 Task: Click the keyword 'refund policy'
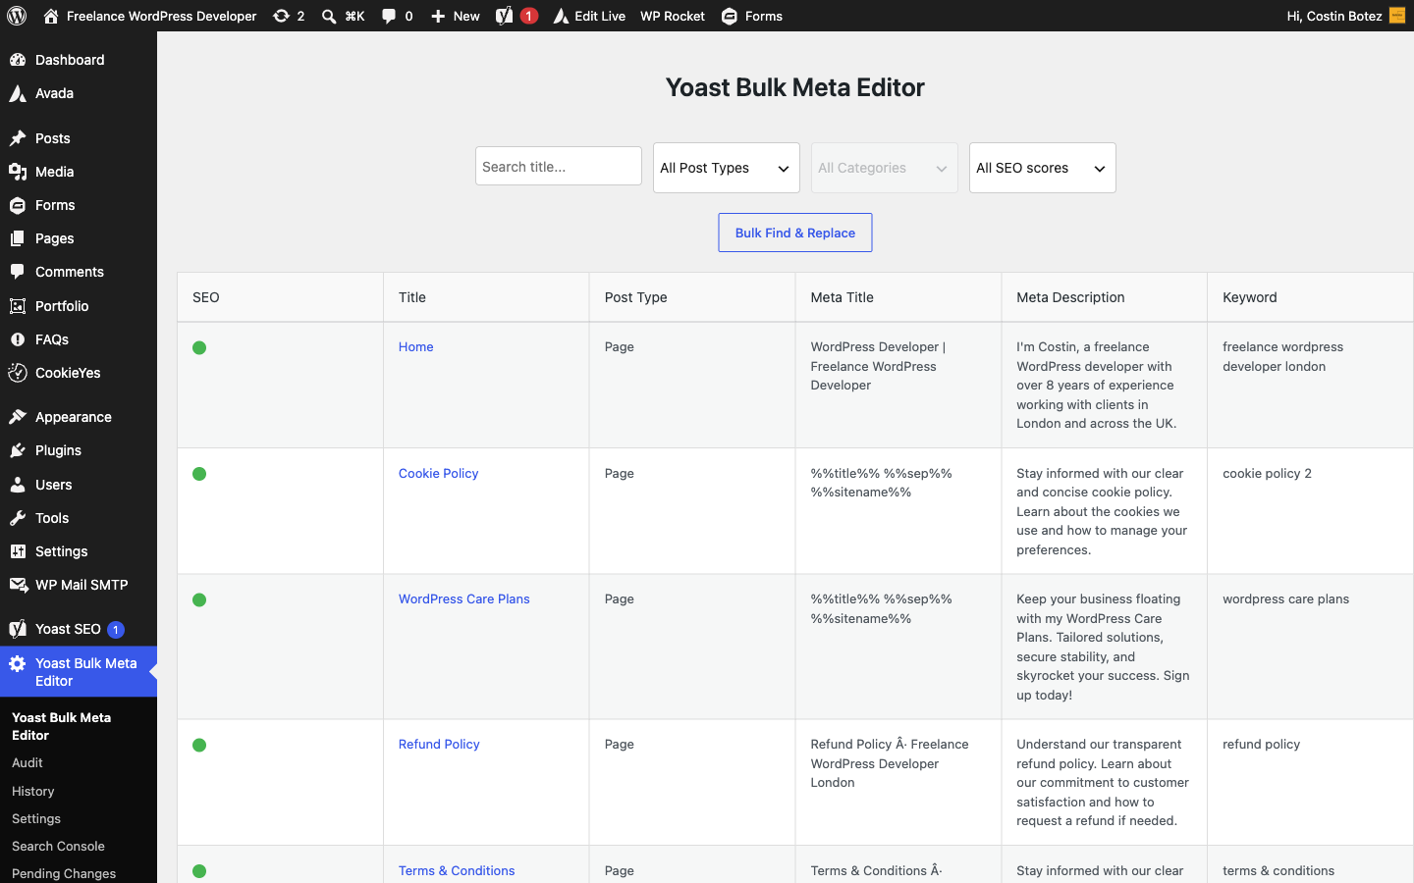1261,745
